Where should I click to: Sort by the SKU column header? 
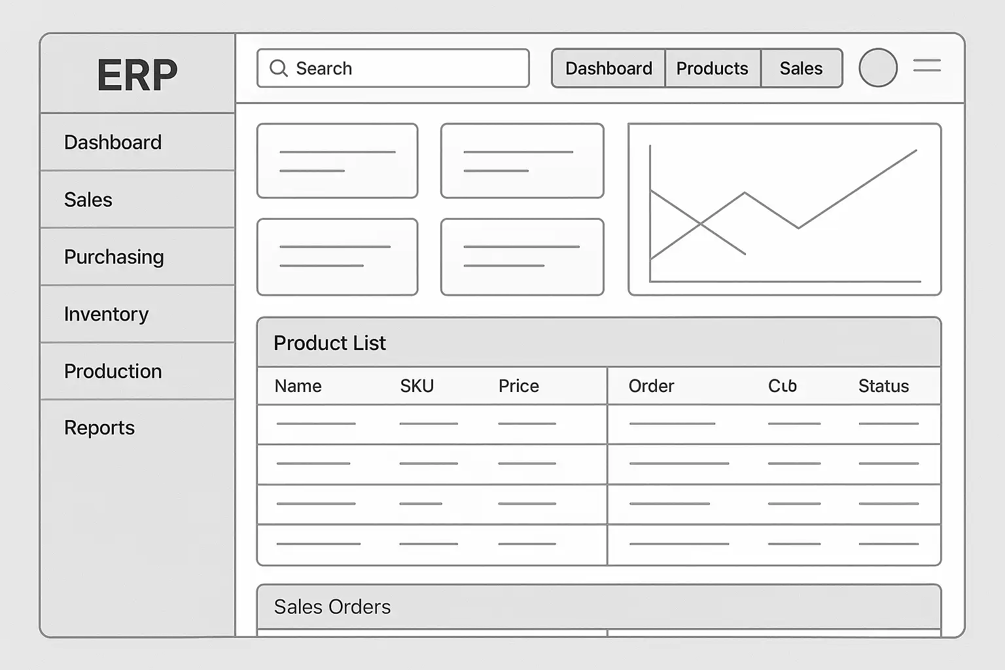(417, 386)
